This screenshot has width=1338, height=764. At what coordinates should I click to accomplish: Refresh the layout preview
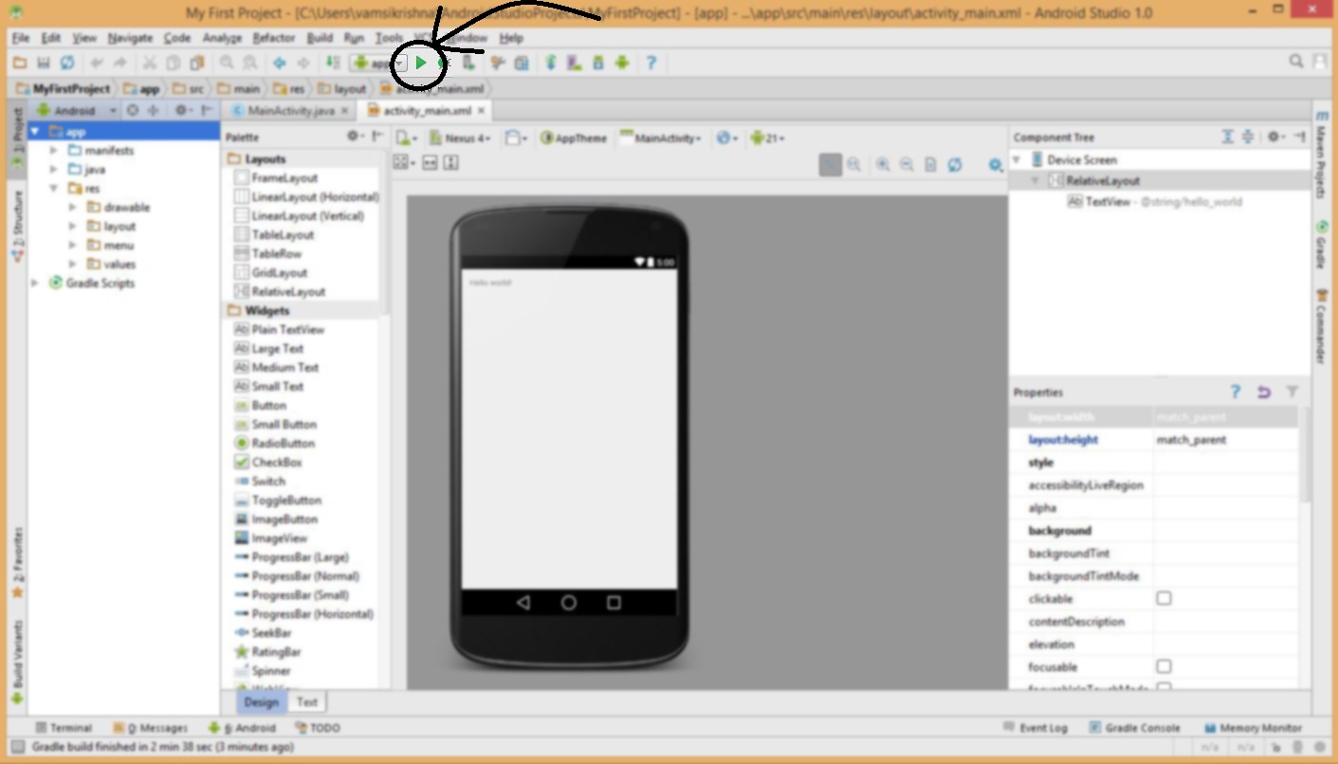coord(955,165)
